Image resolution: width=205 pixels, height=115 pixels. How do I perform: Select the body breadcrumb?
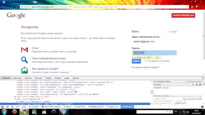point(24,107)
